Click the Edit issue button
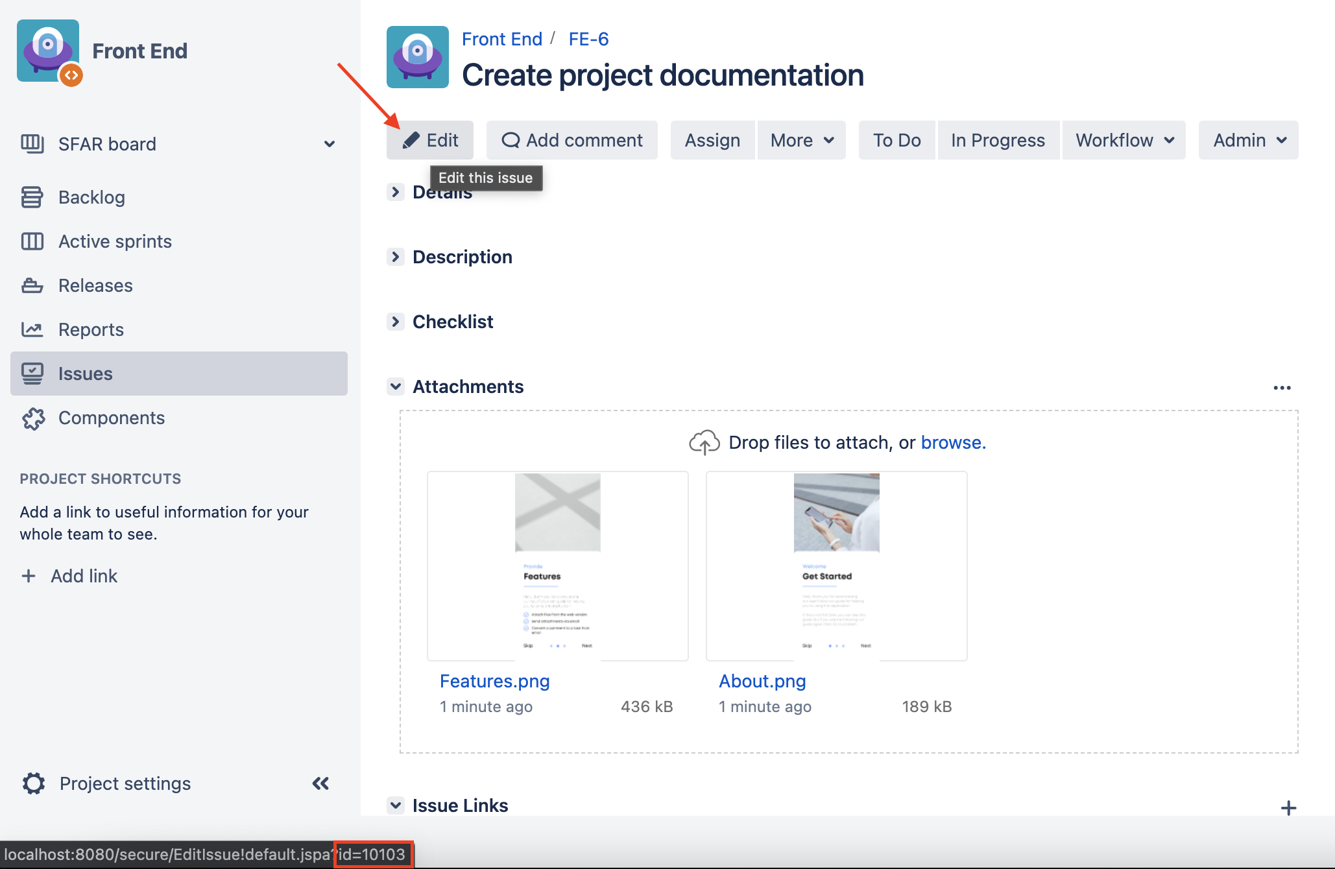 pos(430,140)
